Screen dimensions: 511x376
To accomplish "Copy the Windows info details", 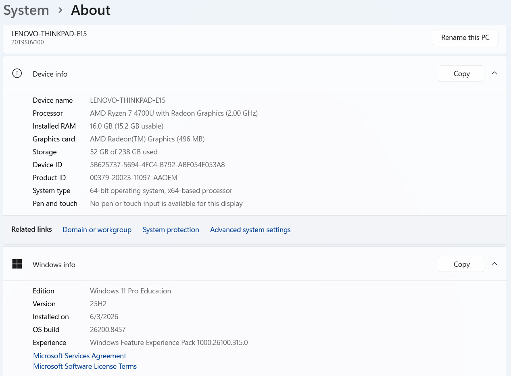I will point(461,264).
